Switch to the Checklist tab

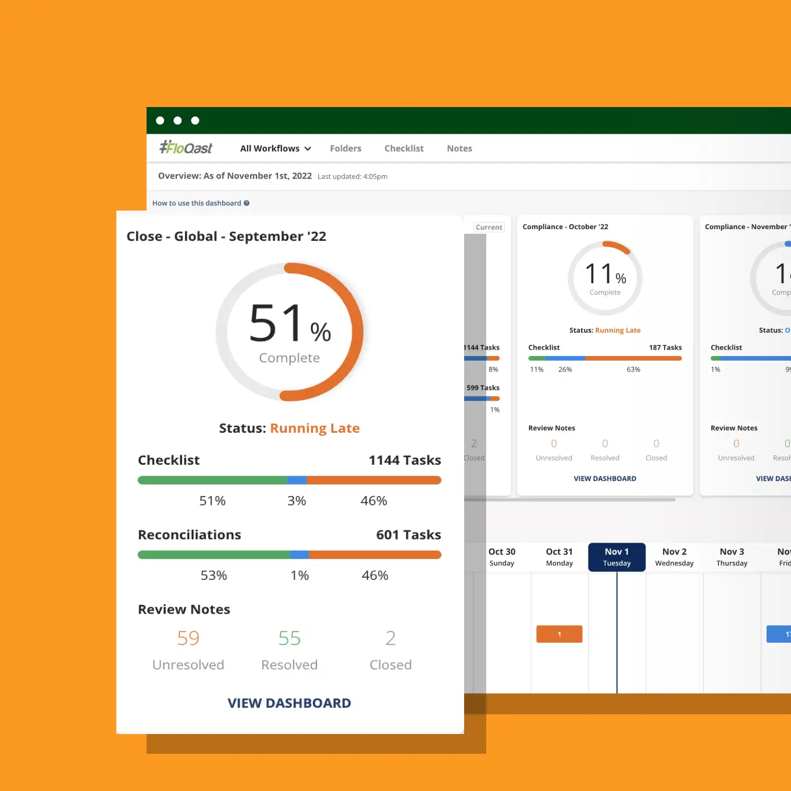click(404, 148)
